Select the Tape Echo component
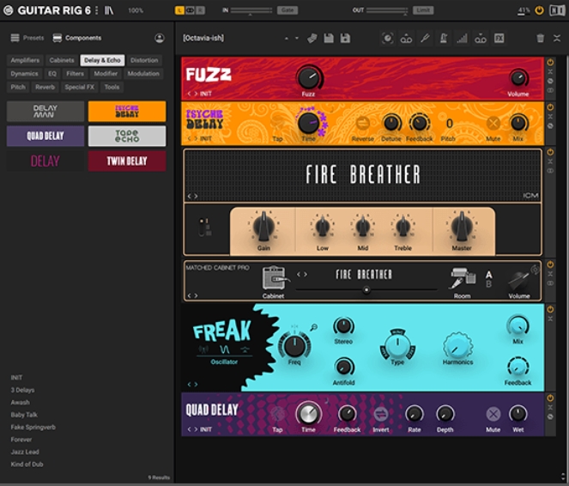This screenshot has width=569, height=486. [127, 137]
